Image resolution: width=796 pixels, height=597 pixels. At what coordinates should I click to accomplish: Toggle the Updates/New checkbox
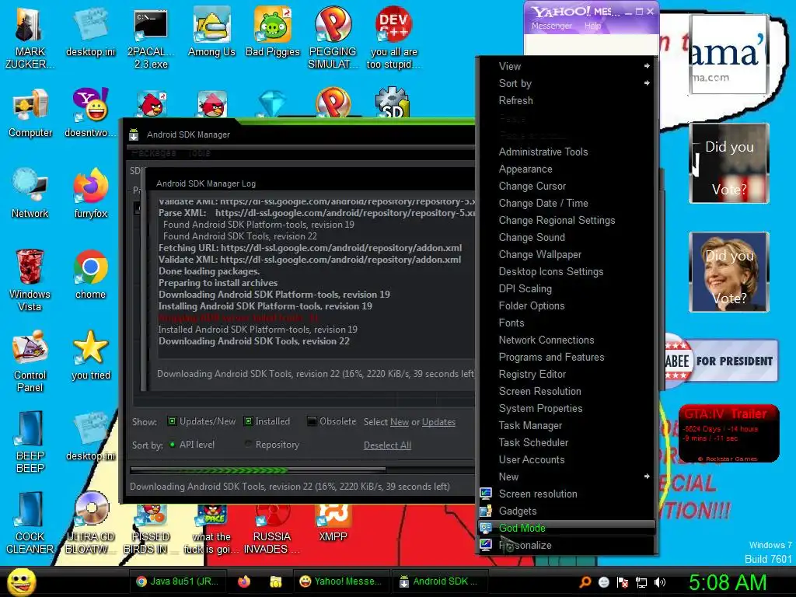point(172,421)
